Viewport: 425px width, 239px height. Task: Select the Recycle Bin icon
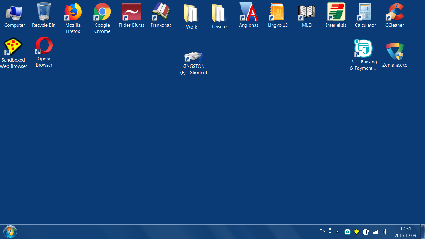(44, 16)
